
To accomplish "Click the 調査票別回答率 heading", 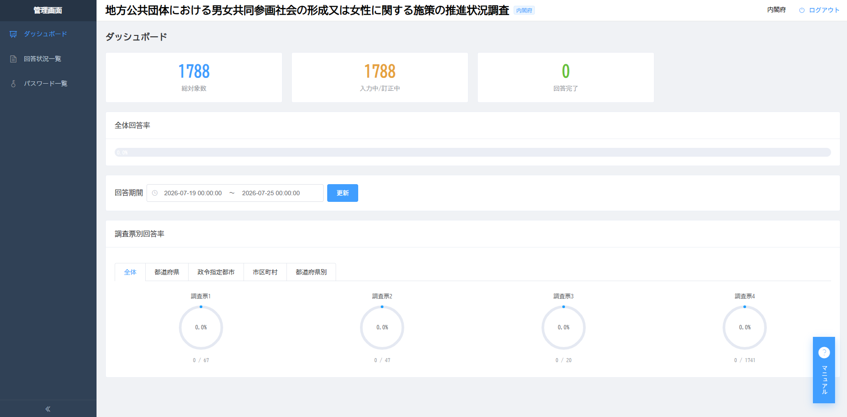I will point(139,234).
